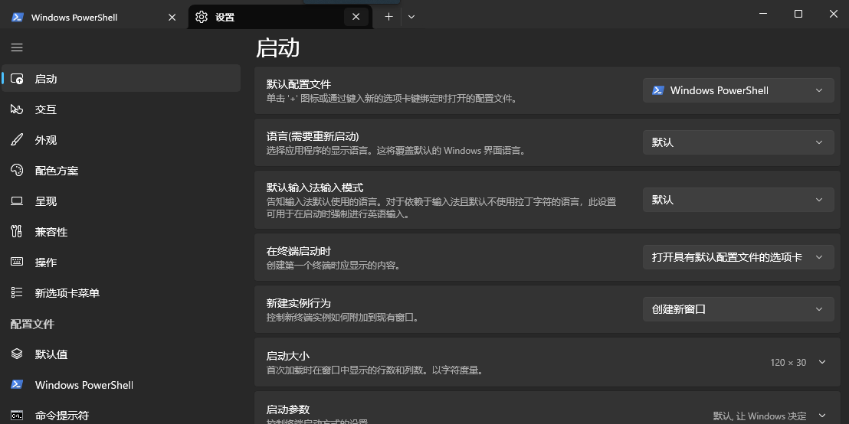The image size is (849, 424).
Task: Switch to the Windows PowerShell tab
Action: [93, 17]
